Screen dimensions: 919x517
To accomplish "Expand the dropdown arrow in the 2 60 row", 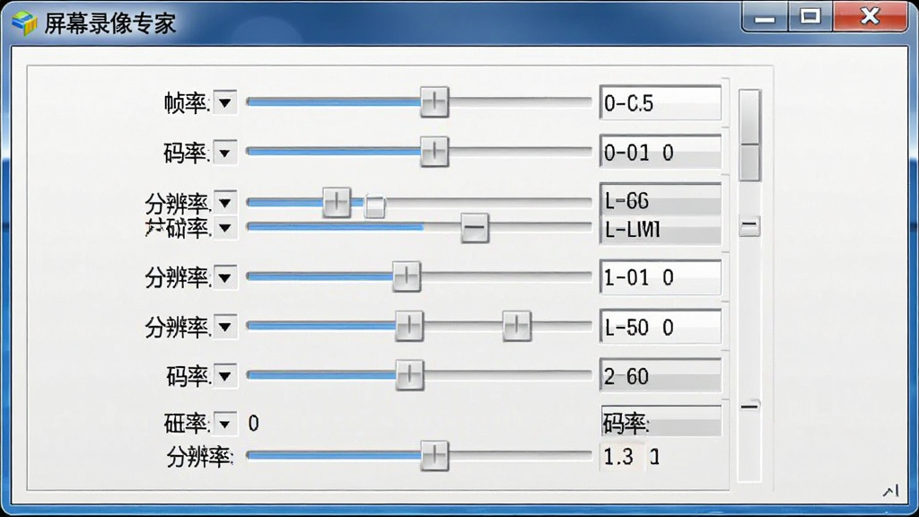I will (225, 376).
